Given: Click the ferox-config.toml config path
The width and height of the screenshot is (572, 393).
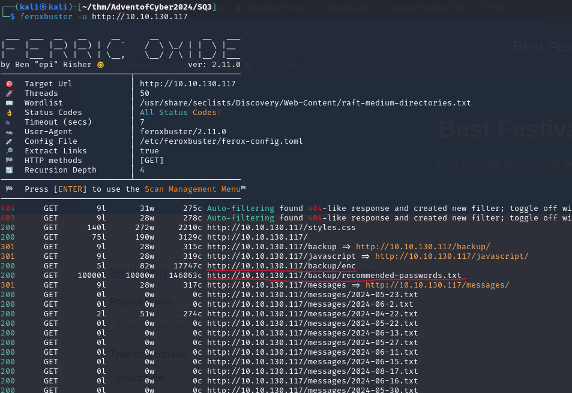Looking at the screenshot, I should coord(221,141).
